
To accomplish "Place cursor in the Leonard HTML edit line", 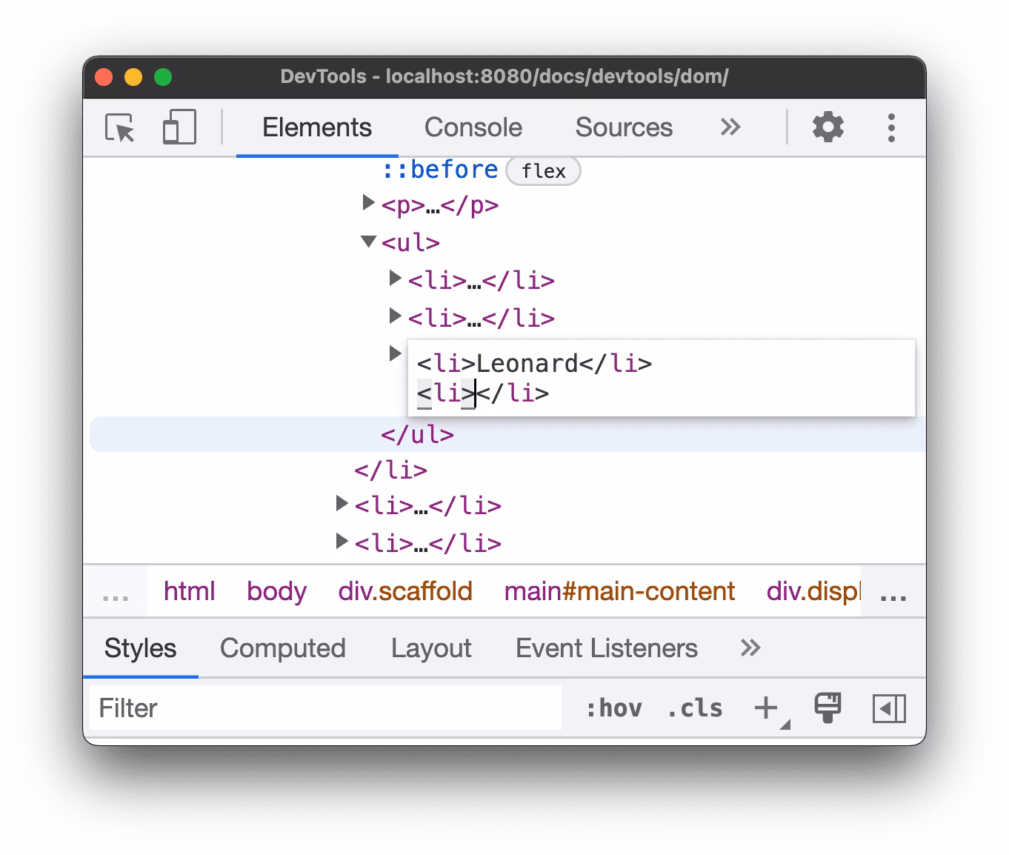I will pos(535,364).
